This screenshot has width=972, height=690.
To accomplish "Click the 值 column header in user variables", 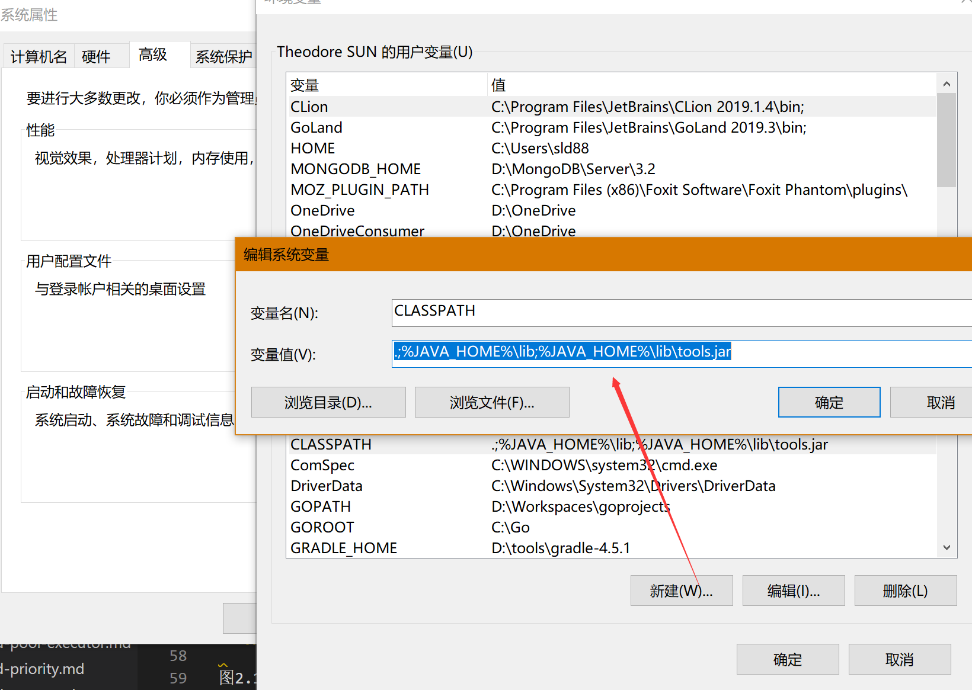I will click(712, 85).
